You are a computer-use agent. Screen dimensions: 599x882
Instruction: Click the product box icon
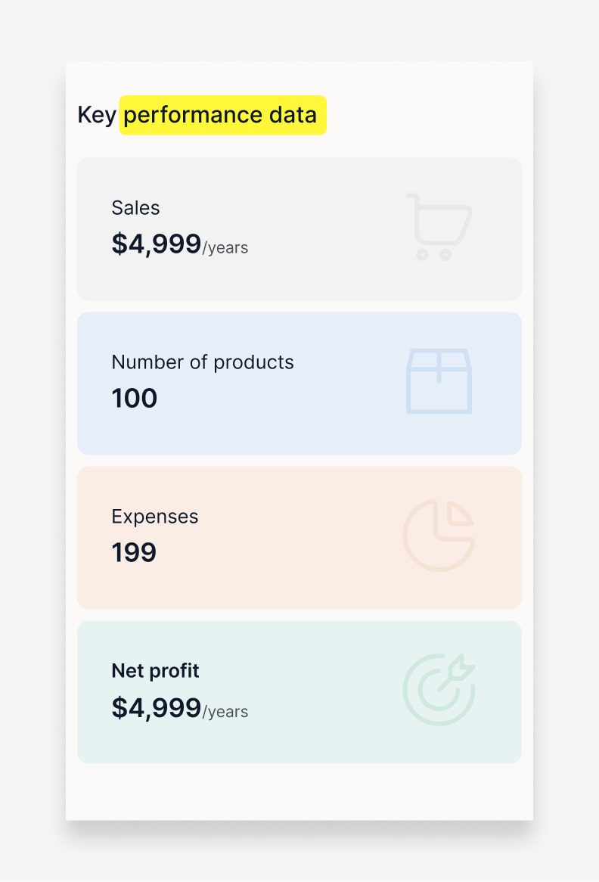coord(439,381)
